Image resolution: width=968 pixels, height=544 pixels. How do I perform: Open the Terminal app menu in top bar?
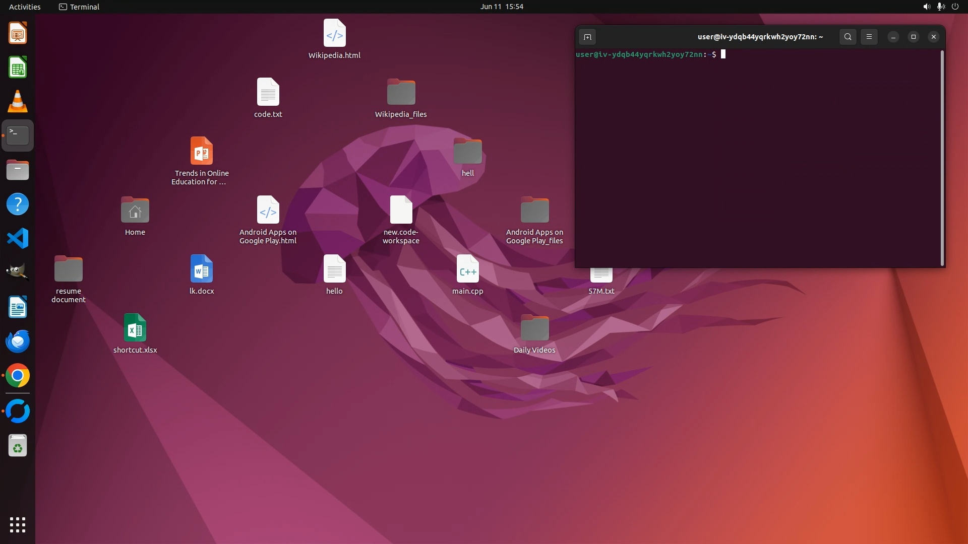point(79,7)
